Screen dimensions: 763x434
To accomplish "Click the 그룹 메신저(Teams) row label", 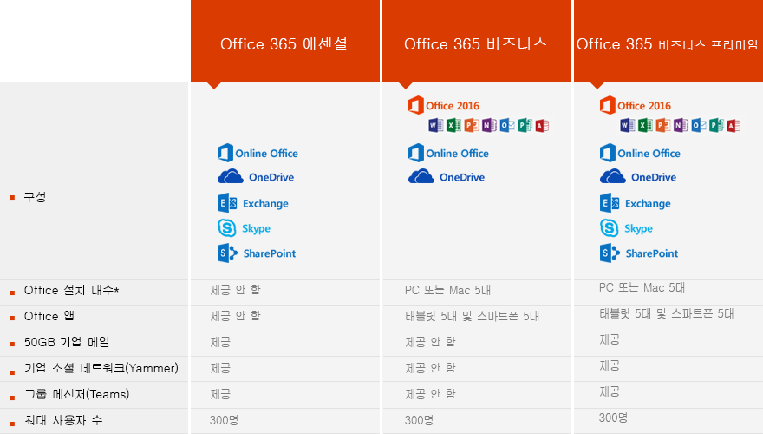I will (77, 394).
